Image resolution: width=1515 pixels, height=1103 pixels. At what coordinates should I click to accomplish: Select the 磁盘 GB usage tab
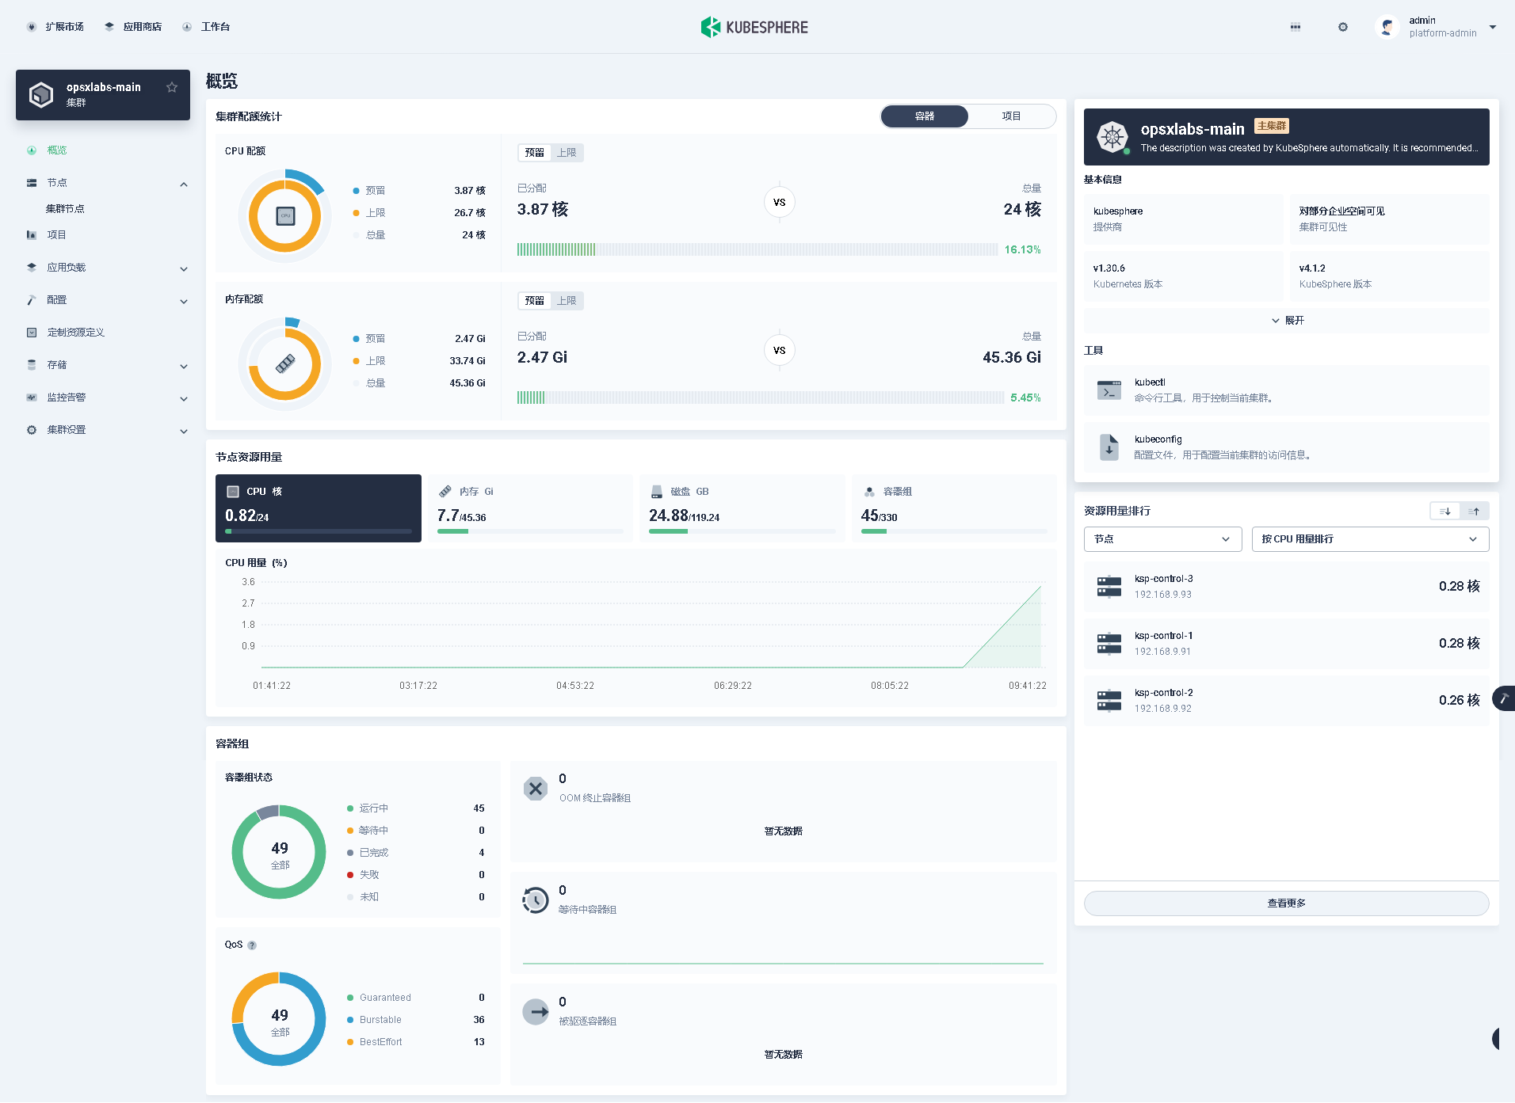(x=742, y=508)
